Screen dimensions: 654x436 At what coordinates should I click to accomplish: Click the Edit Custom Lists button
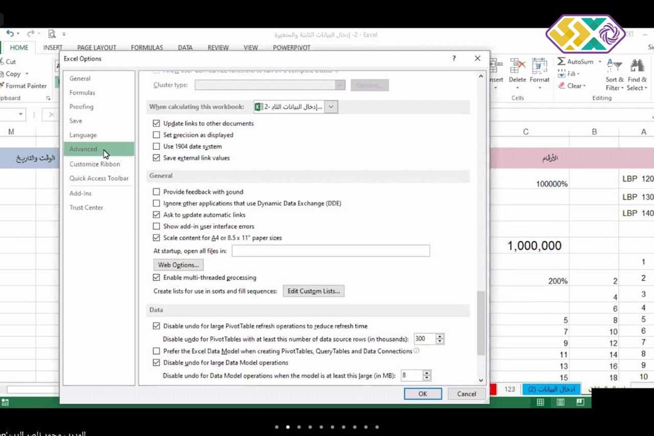[313, 291]
